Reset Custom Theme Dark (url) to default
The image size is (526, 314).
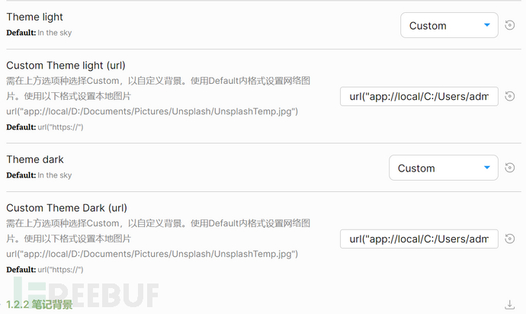[510, 239]
